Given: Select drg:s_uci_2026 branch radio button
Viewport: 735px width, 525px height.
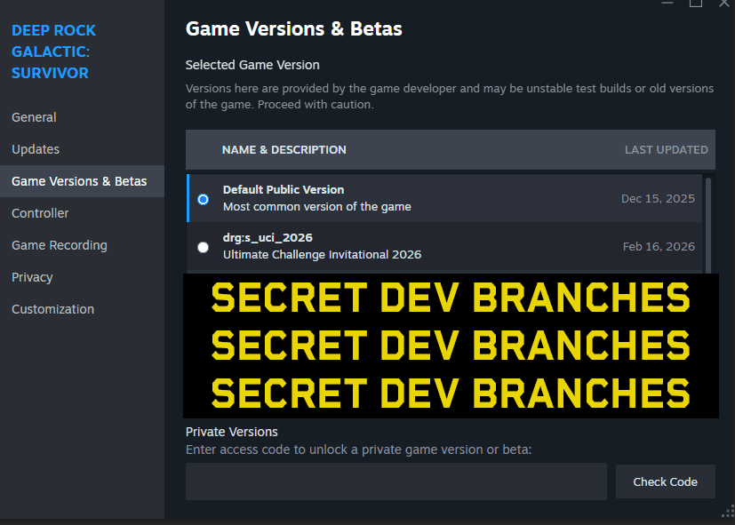Looking at the screenshot, I should tap(203, 247).
